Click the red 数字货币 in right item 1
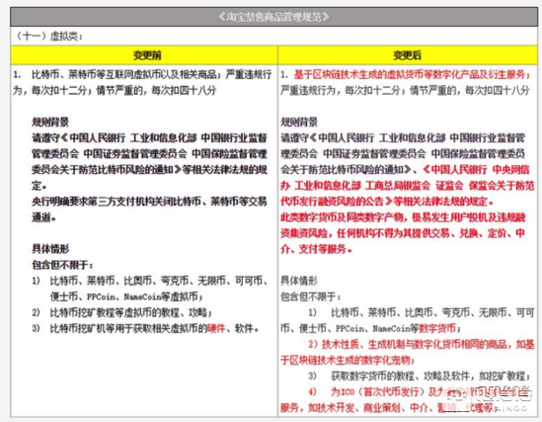 (x=437, y=328)
